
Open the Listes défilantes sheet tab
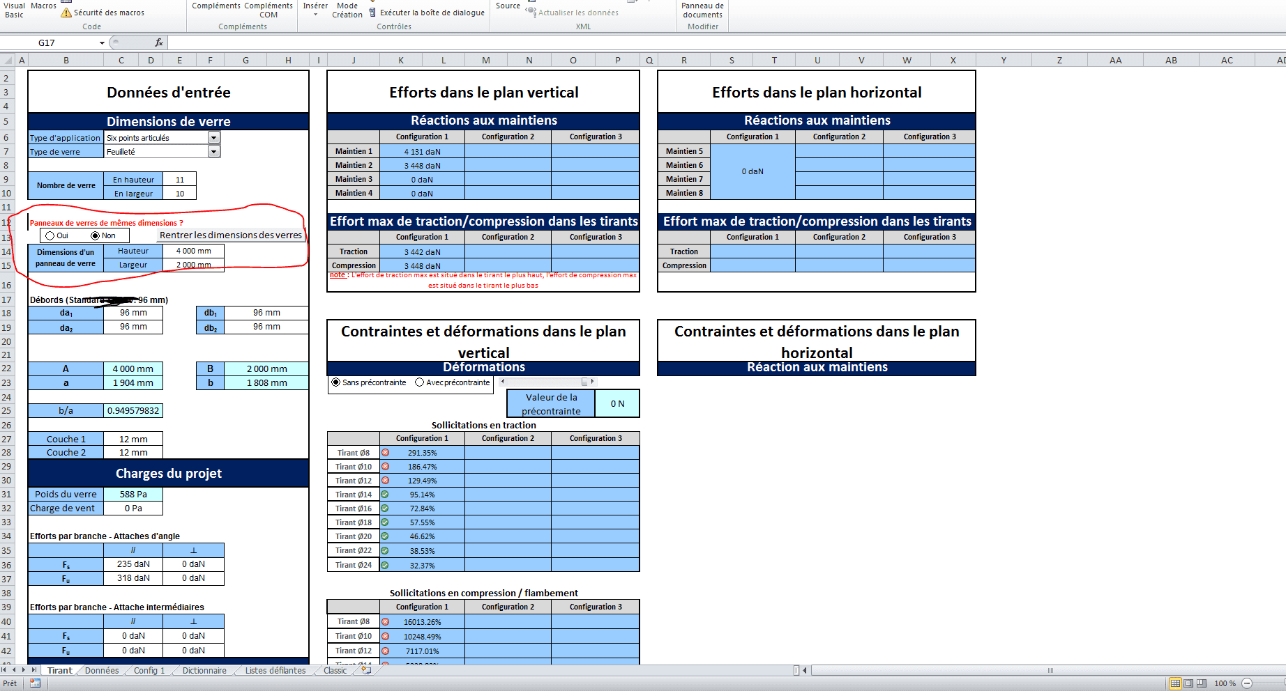[275, 670]
